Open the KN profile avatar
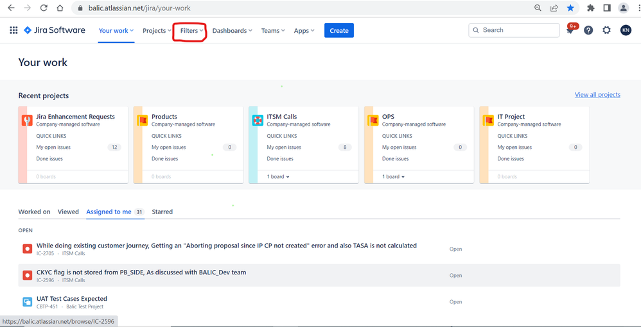641x327 pixels. 626,30
